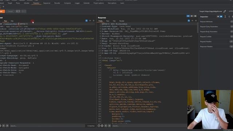Open the request editor options menu

tap(94, 21)
